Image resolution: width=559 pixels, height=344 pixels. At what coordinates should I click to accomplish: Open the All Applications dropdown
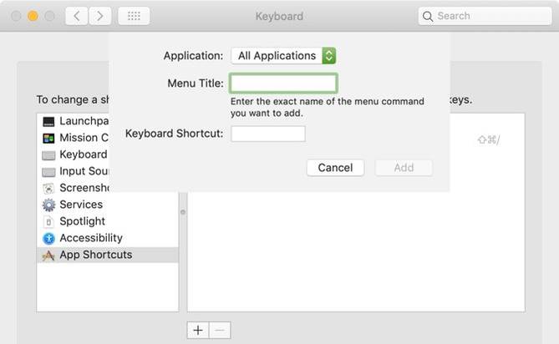(283, 56)
